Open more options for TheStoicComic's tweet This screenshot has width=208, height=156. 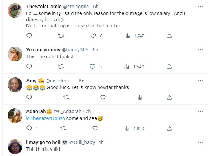(201, 7)
